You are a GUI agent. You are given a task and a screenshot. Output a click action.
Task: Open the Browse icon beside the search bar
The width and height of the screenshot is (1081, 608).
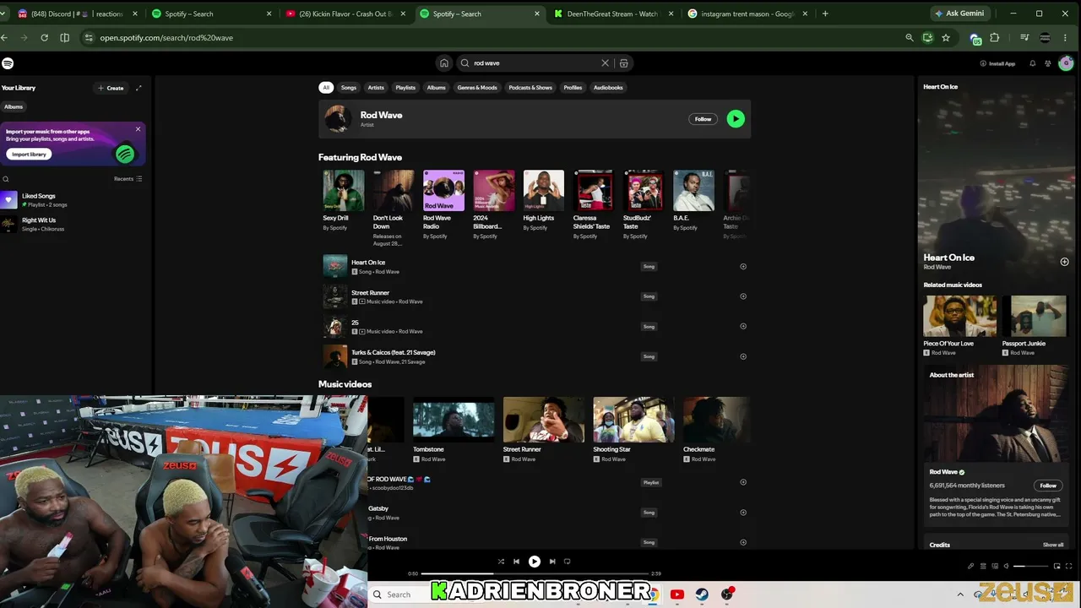[x=624, y=63]
